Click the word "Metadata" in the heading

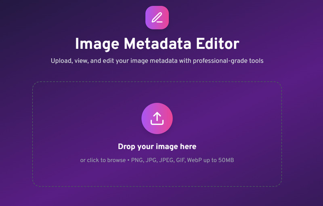[157, 44]
